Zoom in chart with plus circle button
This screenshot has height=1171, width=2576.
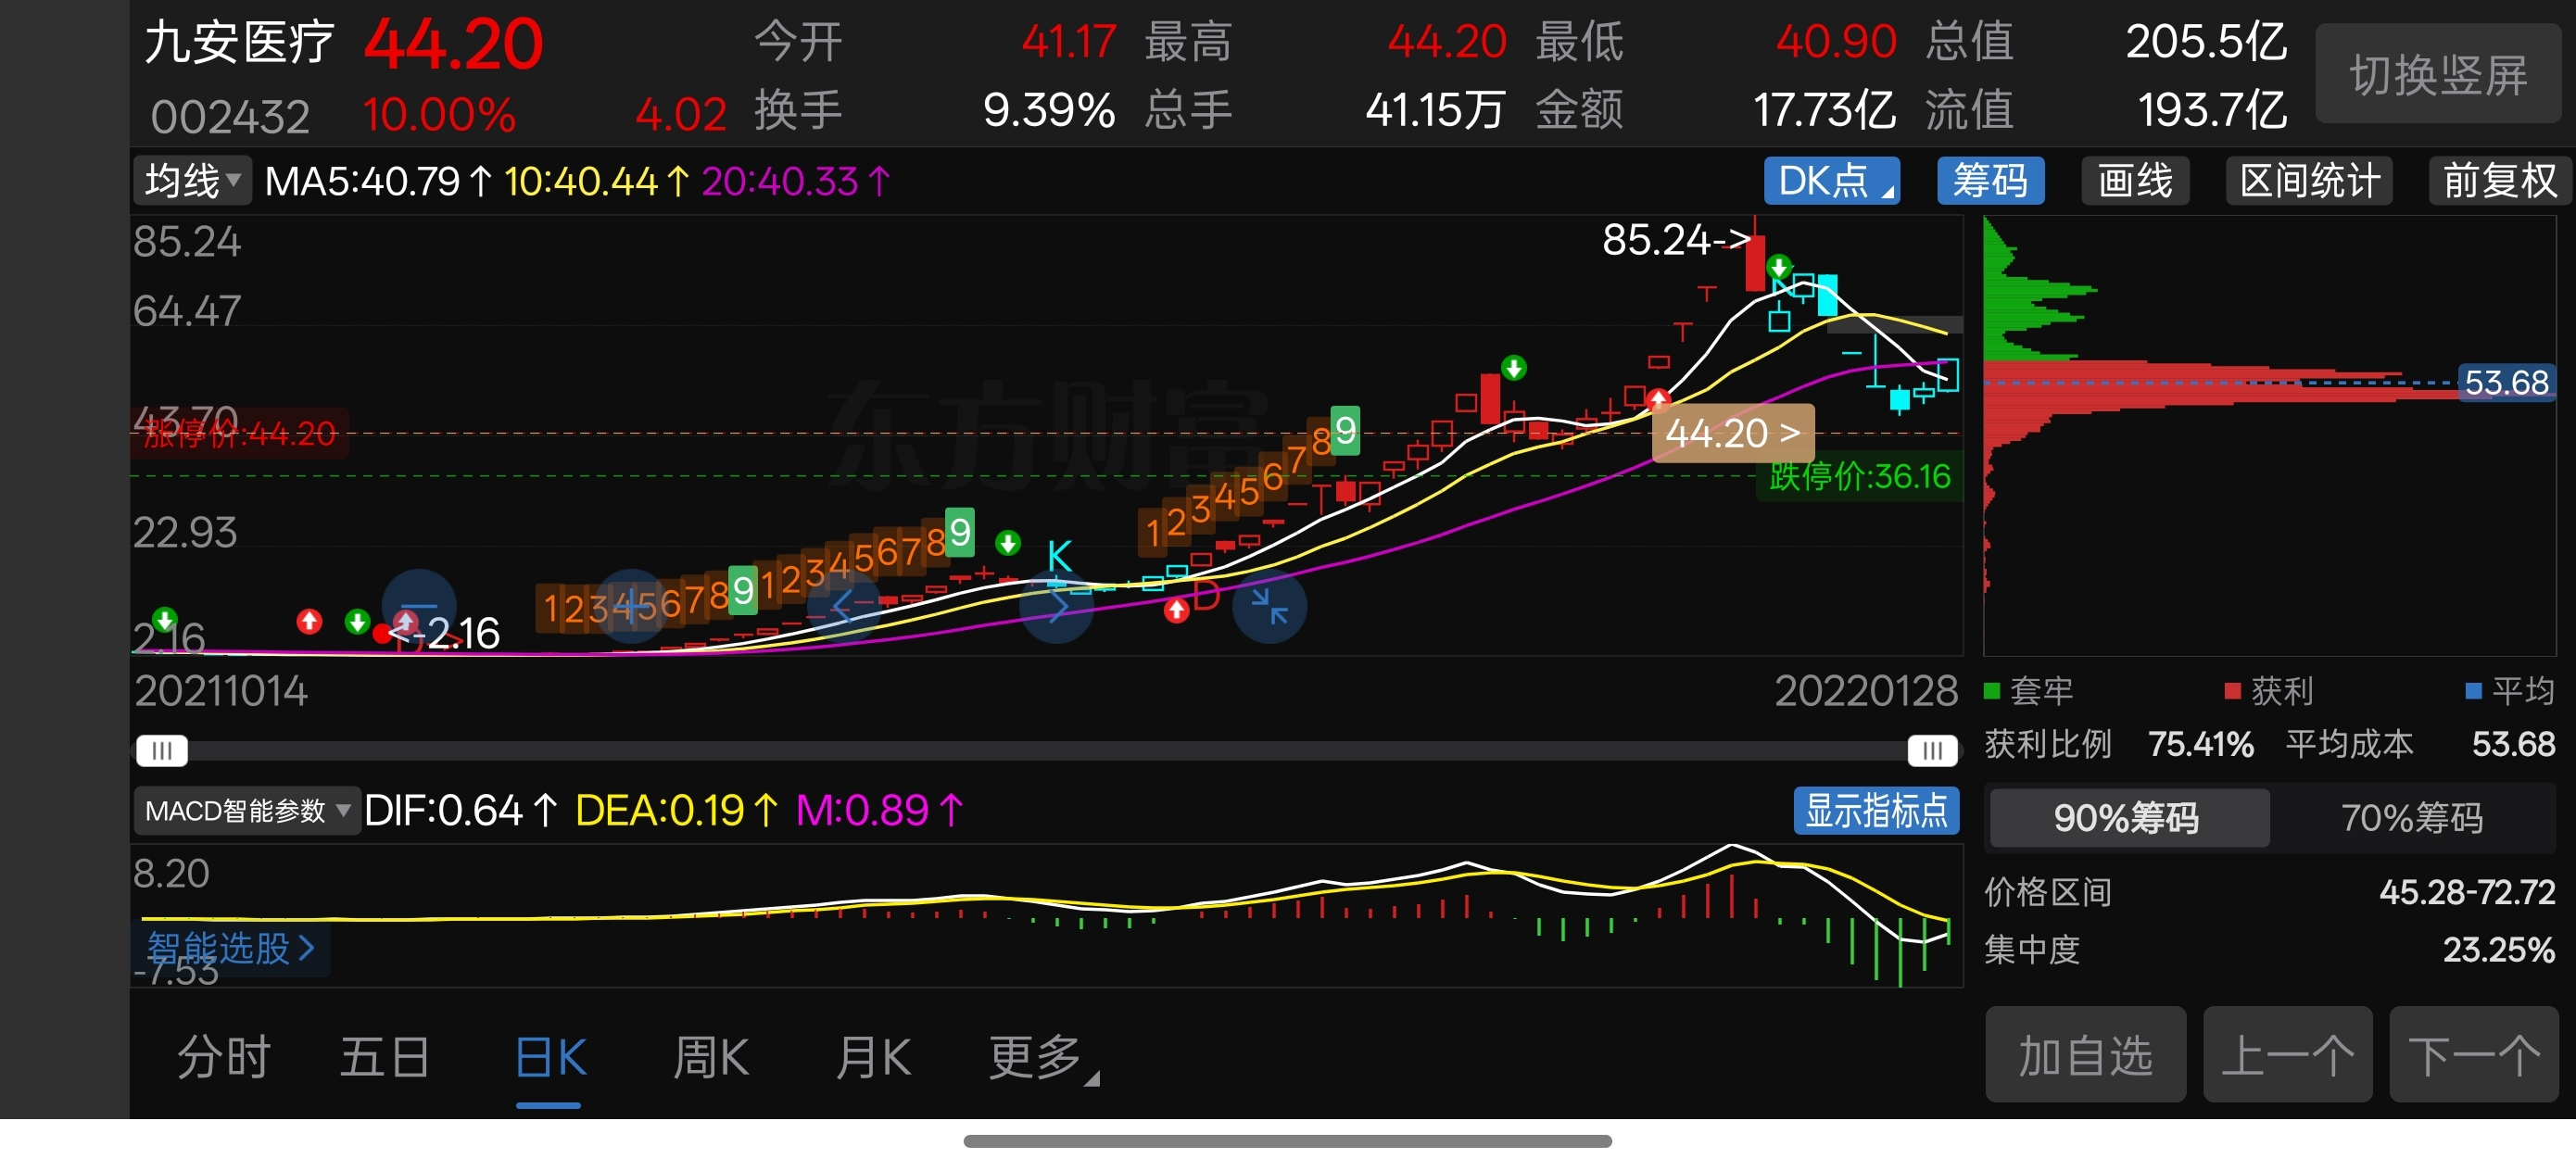(632, 606)
